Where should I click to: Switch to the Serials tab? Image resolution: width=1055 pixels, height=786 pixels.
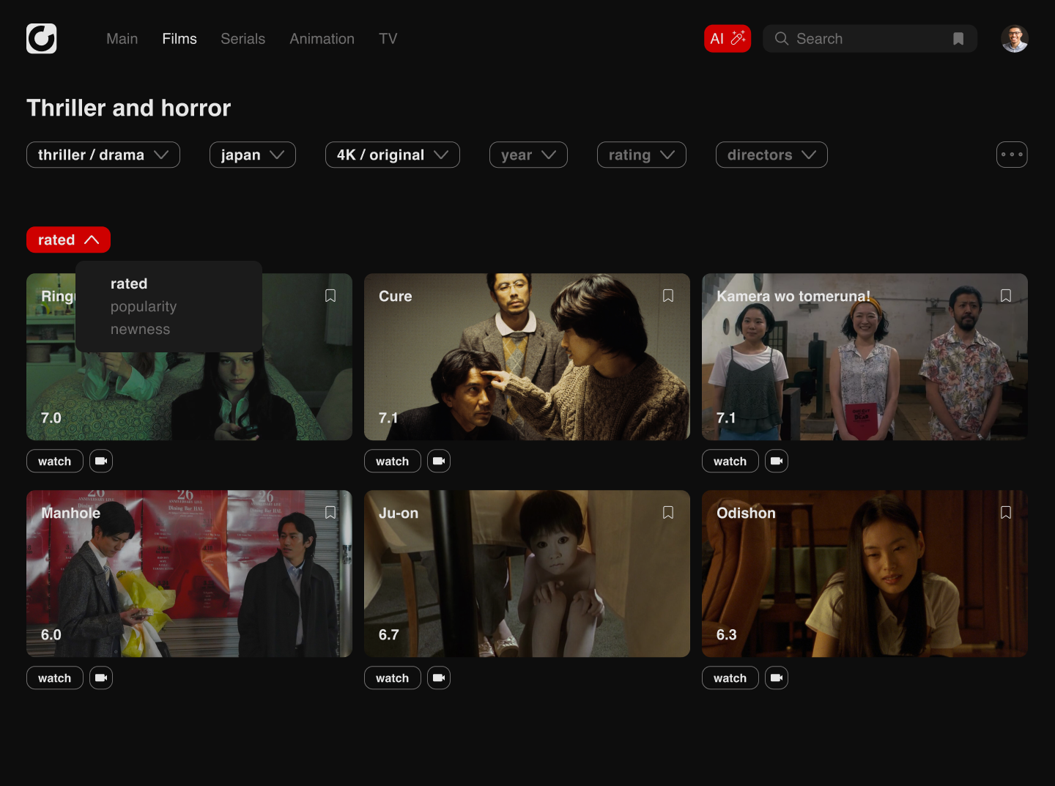(x=243, y=39)
